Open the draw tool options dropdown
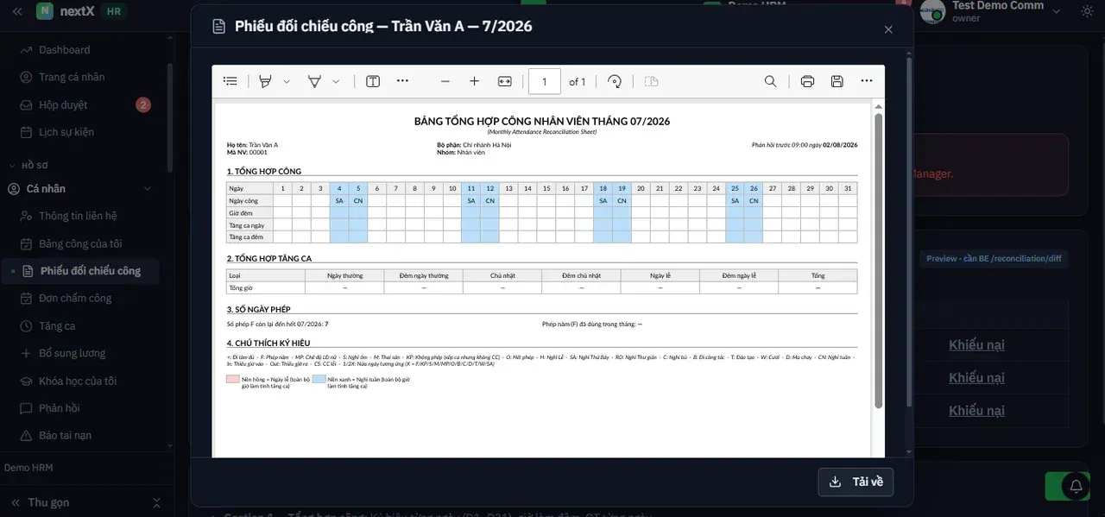 336,81
